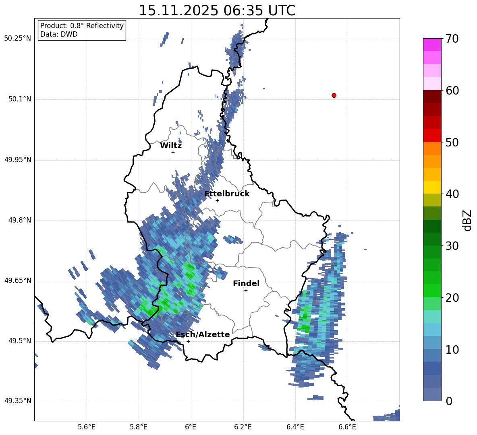This screenshot has height=435, width=477.
Task: Click the 30 tick on colorbar
Action: point(452,246)
